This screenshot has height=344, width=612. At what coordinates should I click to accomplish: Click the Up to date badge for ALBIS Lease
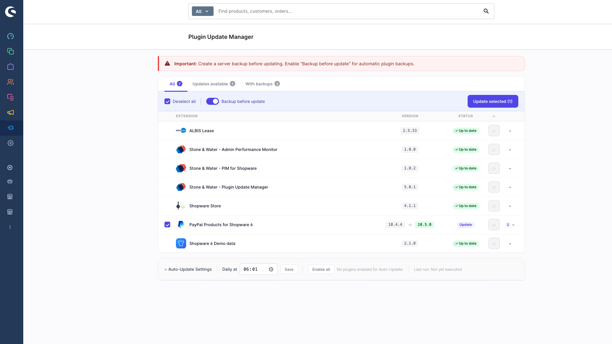pos(466,131)
